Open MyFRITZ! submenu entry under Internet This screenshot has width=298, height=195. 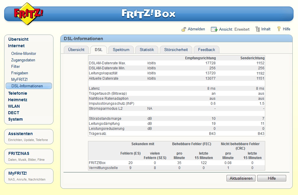pyautogui.click(x=19, y=79)
